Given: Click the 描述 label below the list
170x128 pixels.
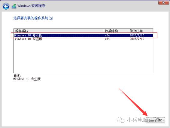Looking at the screenshot, I should tap(17, 76).
